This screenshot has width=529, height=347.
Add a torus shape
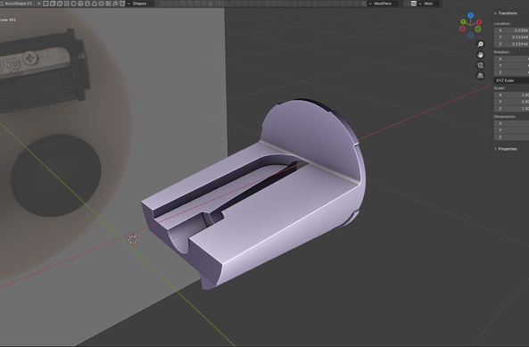(101, 4)
